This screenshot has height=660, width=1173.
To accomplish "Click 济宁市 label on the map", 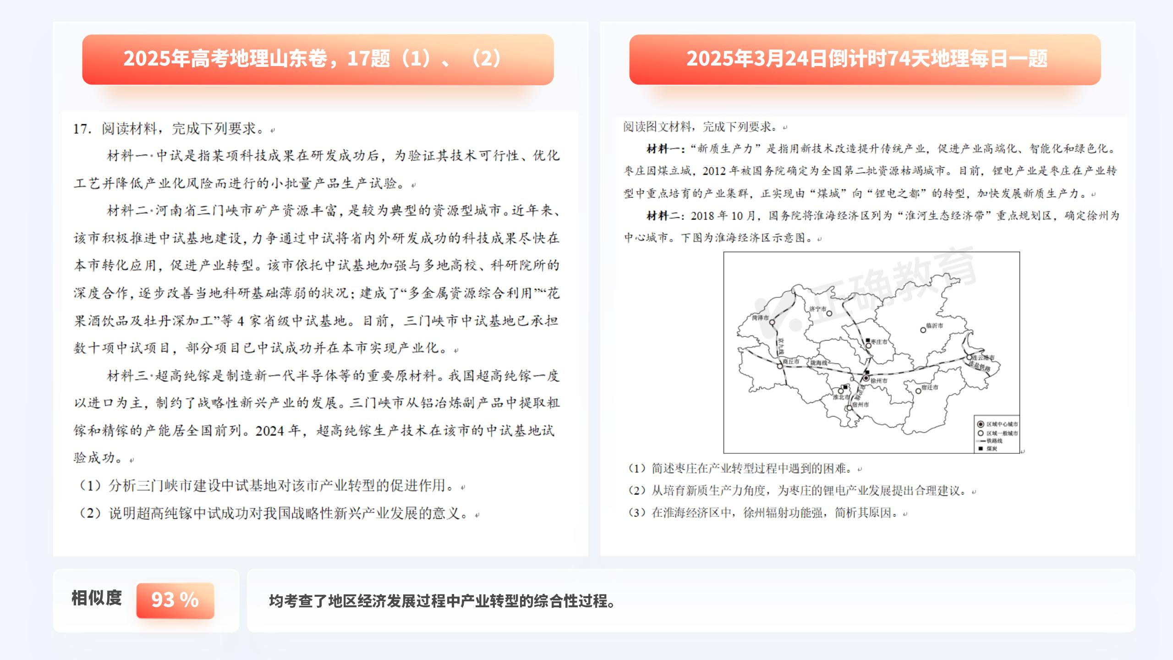I will pos(817,309).
